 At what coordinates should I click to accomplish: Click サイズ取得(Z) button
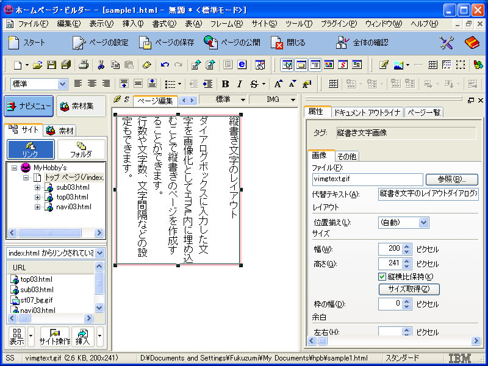409,289
